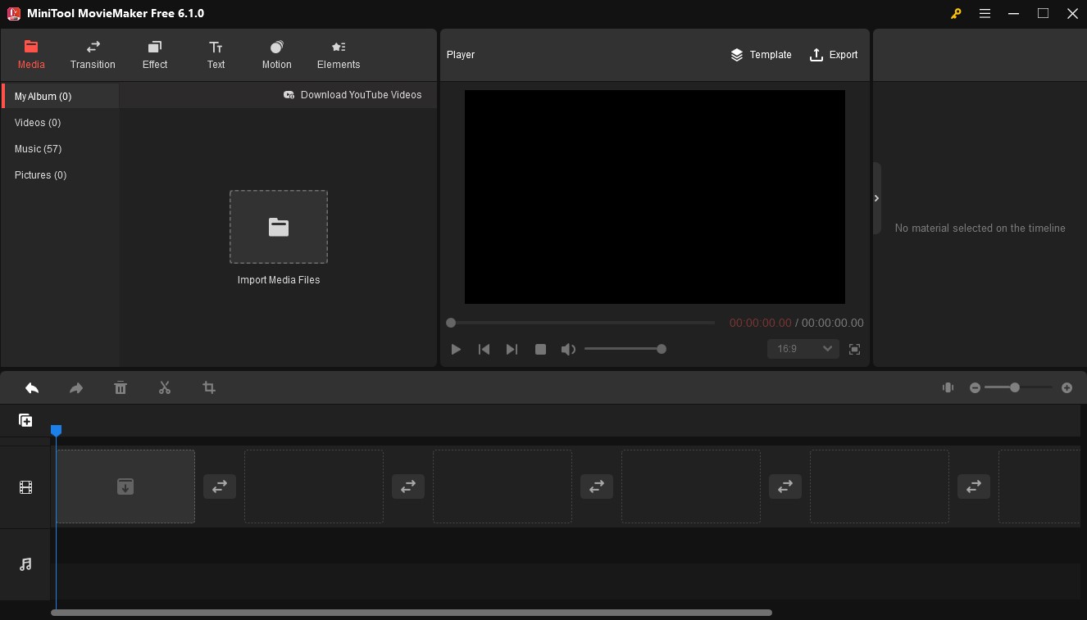Viewport: 1087px width, 620px height.
Task: Switch to the Transition tab
Action: tap(93, 54)
